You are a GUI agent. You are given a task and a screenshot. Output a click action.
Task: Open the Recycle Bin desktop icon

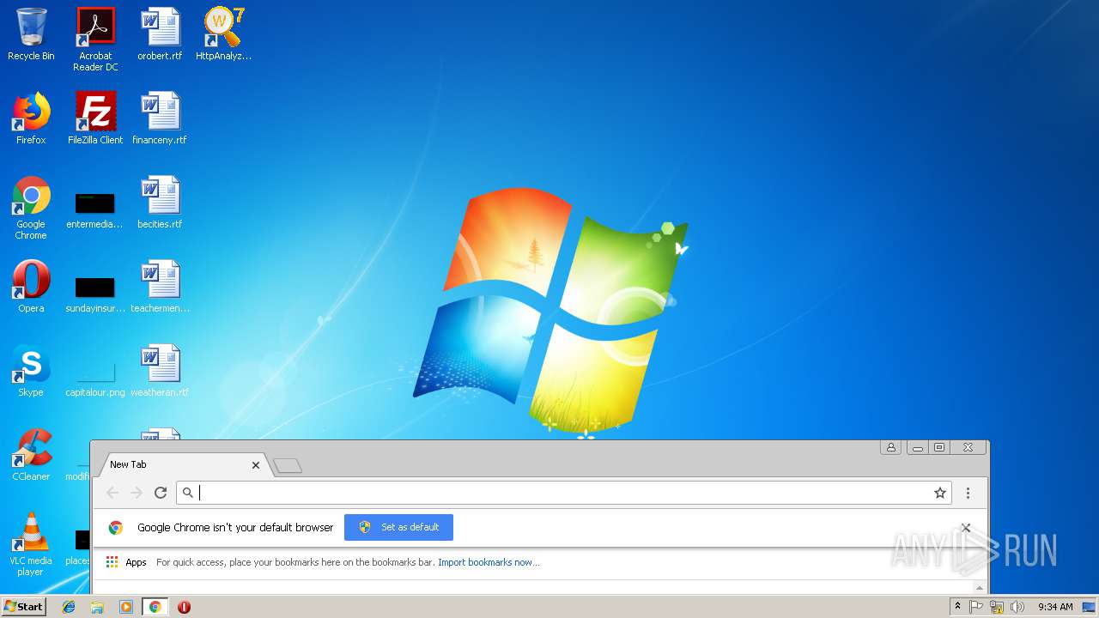point(31,34)
